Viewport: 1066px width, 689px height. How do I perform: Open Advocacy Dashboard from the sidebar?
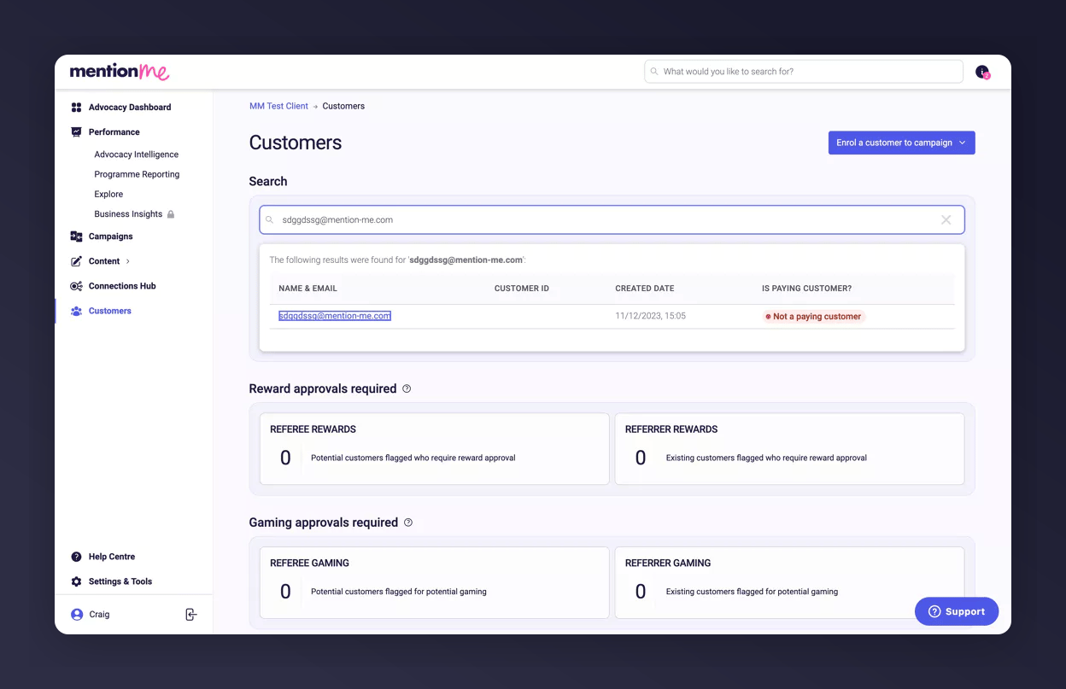130,108
